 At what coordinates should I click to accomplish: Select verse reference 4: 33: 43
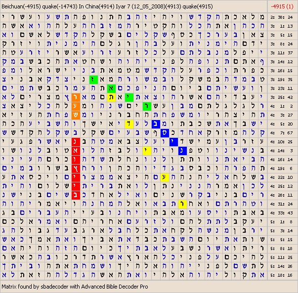(282, 213)
